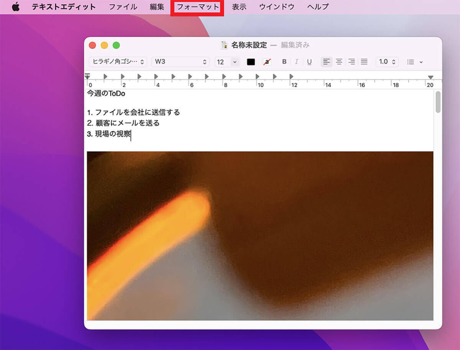The height and width of the screenshot is (350, 460).
Task: Click the 名称未設定 document title
Action: pos(249,45)
